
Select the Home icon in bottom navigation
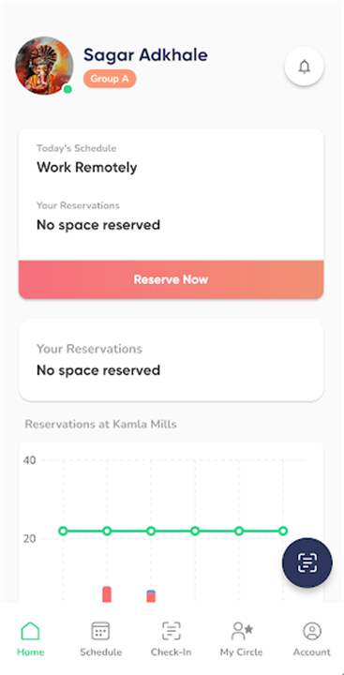(x=30, y=631)
